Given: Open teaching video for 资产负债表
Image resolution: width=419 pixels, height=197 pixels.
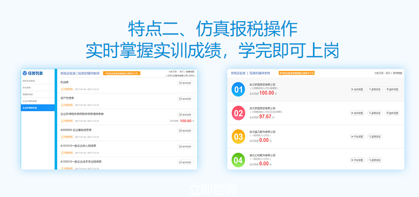Looking at the screenshot, I should click(x=185, y=99).
